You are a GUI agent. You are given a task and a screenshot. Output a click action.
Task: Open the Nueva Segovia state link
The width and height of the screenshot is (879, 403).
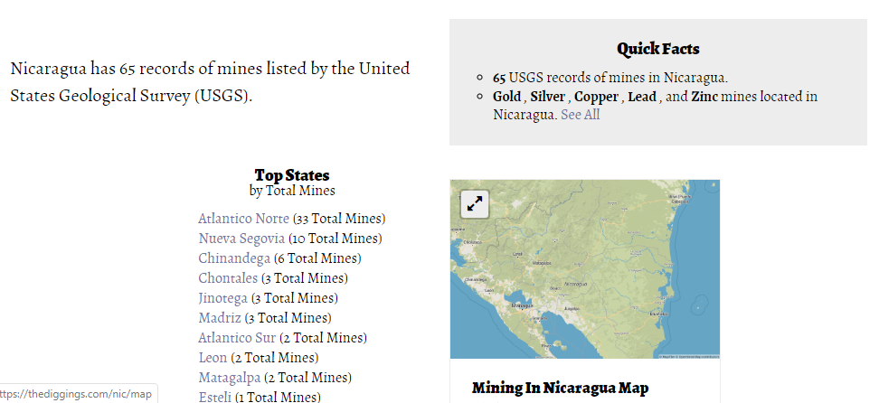click(241, 239)
